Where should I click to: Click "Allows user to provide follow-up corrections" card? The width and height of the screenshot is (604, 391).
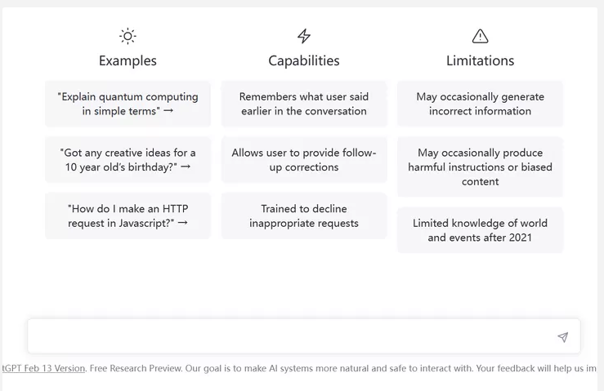coord(304,159)
